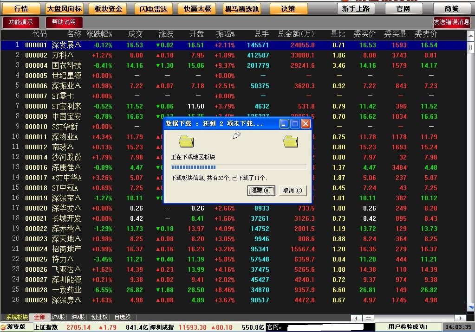475x332 pixels.
Task: Click the 功能演示 button
Action: coord(21,22)
